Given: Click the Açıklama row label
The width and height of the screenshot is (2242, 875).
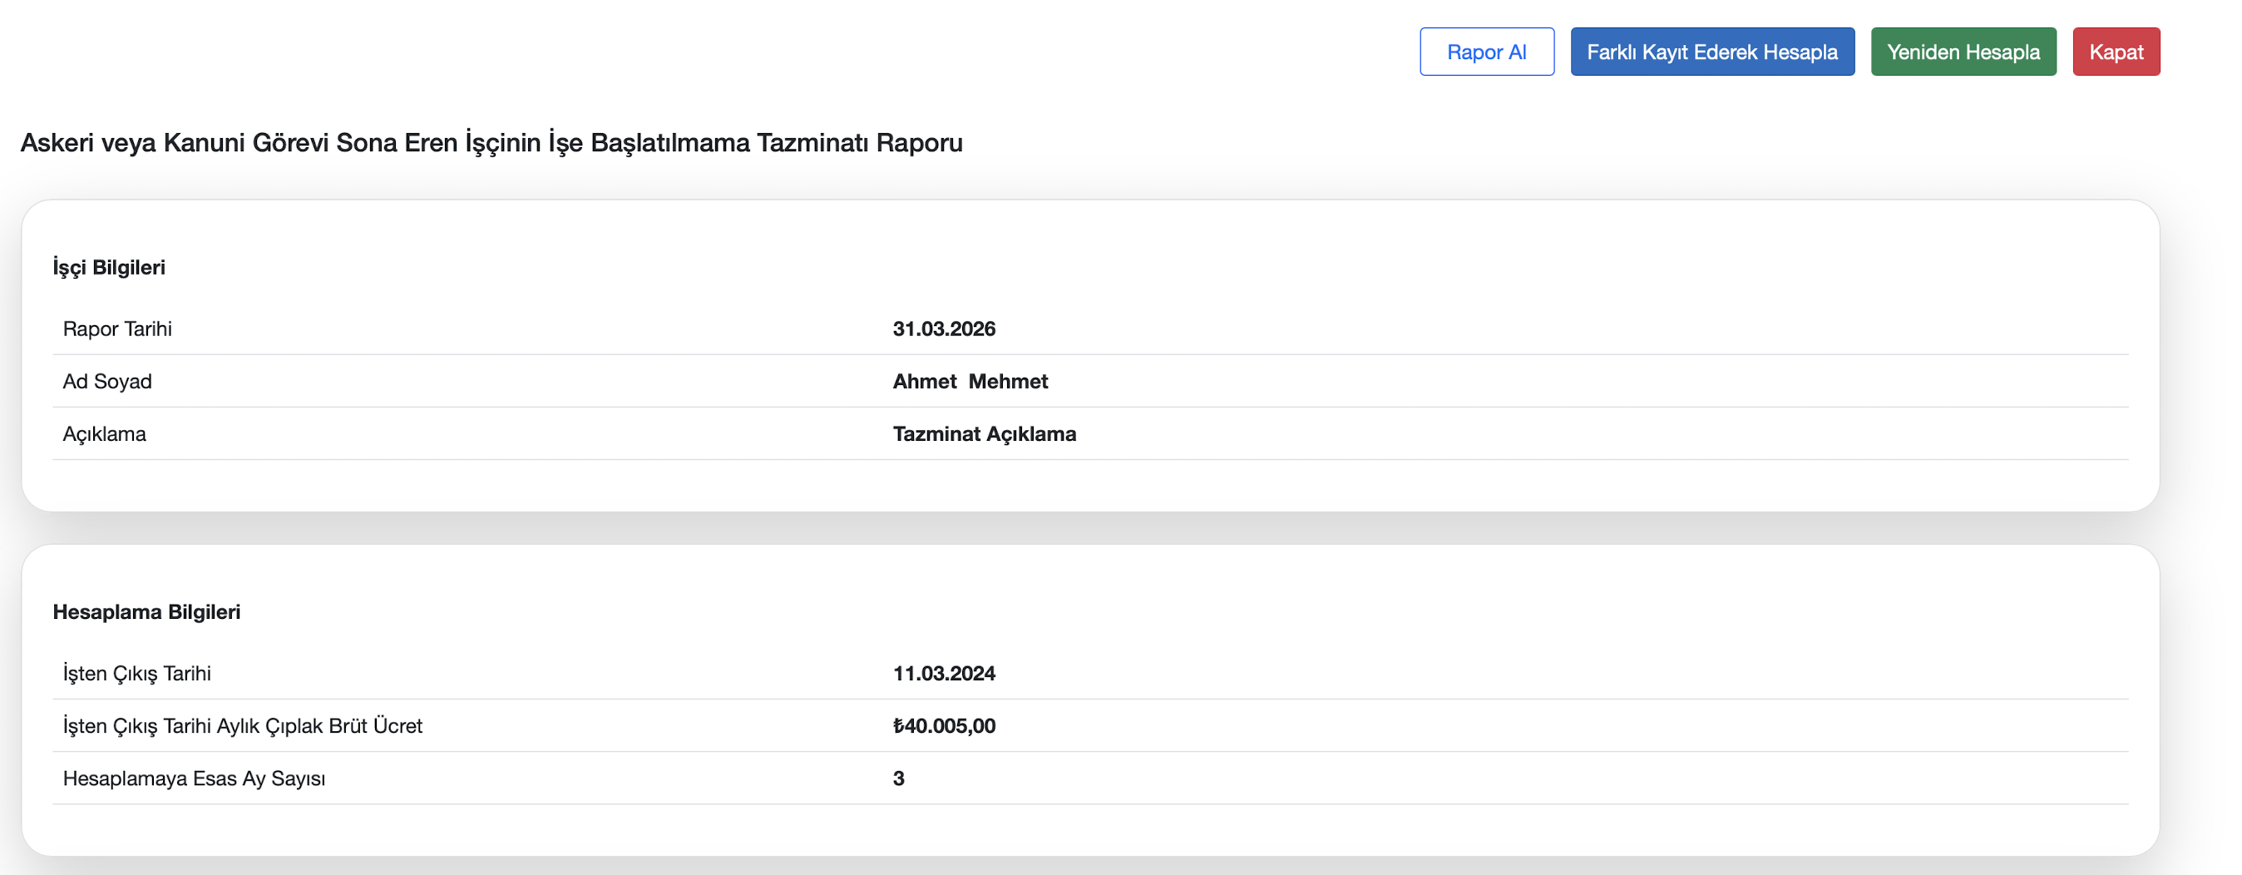Looking at the screenshot, I should point(105,433).
